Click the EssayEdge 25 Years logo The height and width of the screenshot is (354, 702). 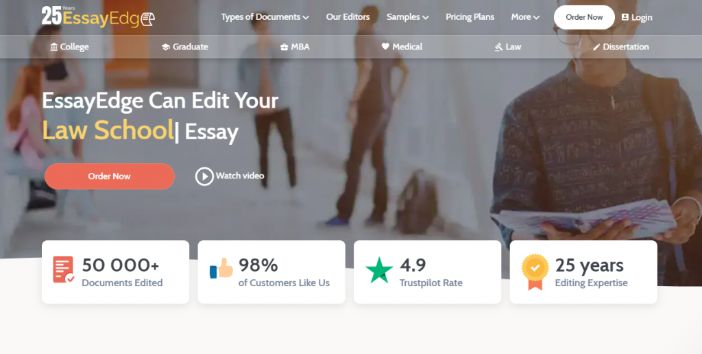point(98,16)
